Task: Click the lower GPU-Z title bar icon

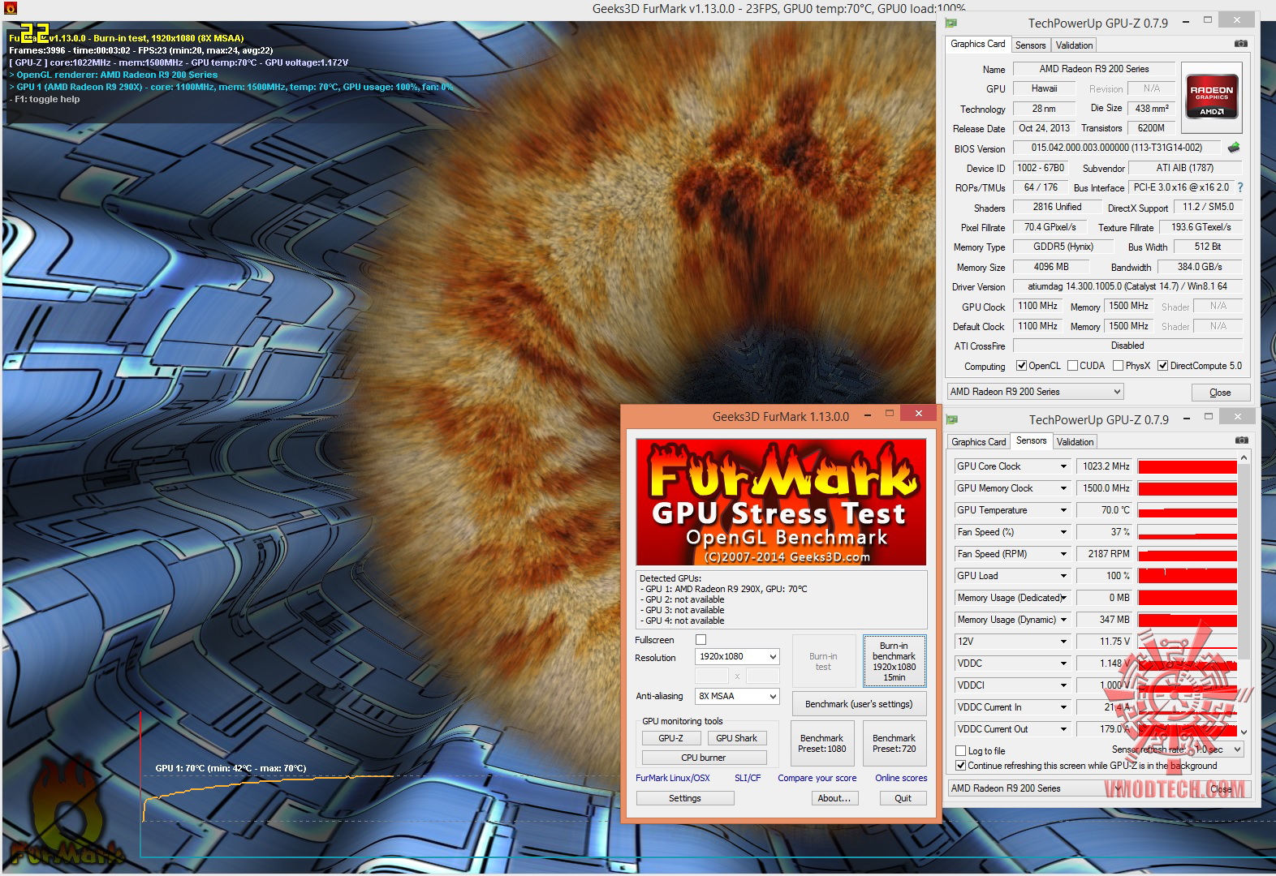Action: pos(952,419)
